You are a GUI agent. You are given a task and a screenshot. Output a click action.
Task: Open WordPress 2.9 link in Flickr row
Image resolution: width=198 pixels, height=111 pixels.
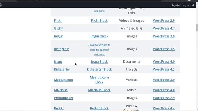(x=164, y=21)
